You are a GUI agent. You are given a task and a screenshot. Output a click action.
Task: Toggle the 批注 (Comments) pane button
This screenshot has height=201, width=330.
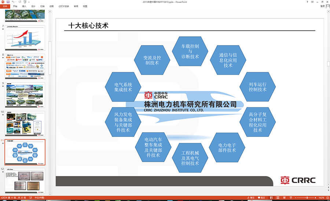(261, 198)
